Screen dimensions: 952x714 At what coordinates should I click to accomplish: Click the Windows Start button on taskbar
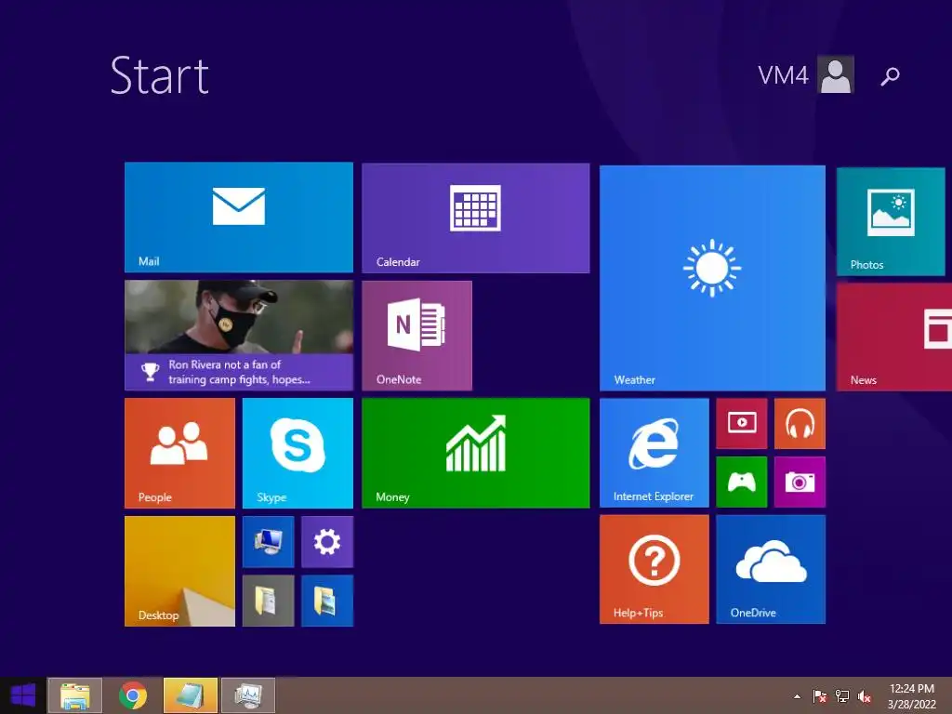(x=23, y=695)
